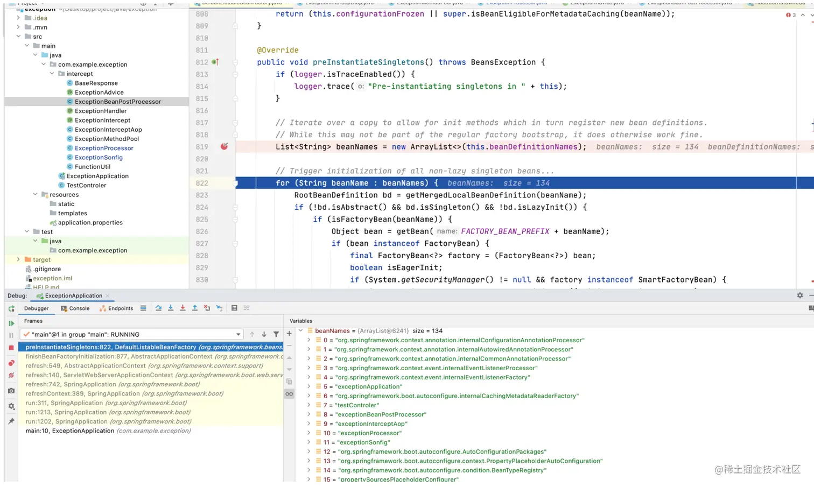The width and height of the screenshot is (814, 488).
Task: Collapse the beanNames variable node
Action: tap(301, 331)
